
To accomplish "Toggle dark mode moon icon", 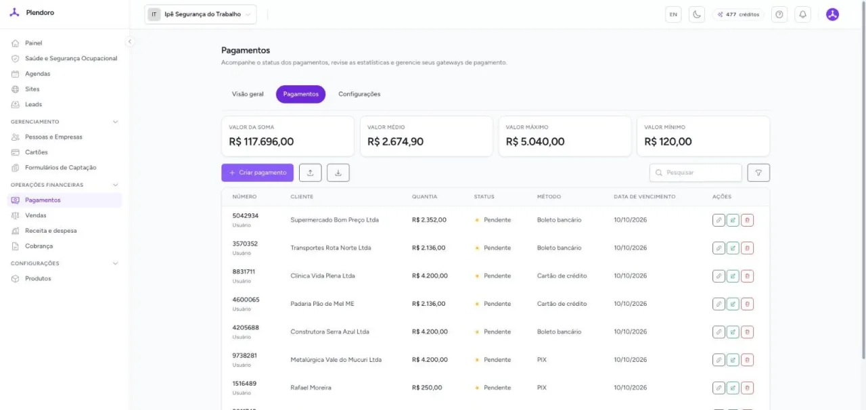I will [697, 14].
